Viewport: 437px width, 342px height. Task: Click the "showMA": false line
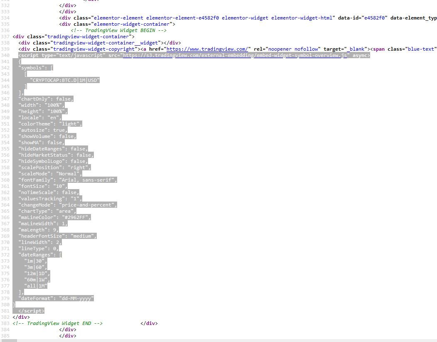pyautogui.click(x=41, y=143)
